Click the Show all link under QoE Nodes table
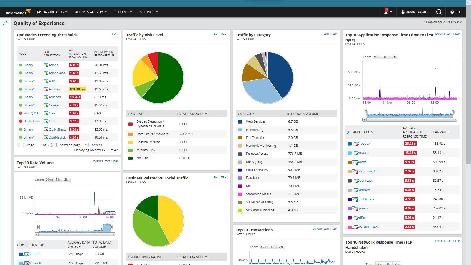Screen dimensions: 471x265 (x=96, y=145)
